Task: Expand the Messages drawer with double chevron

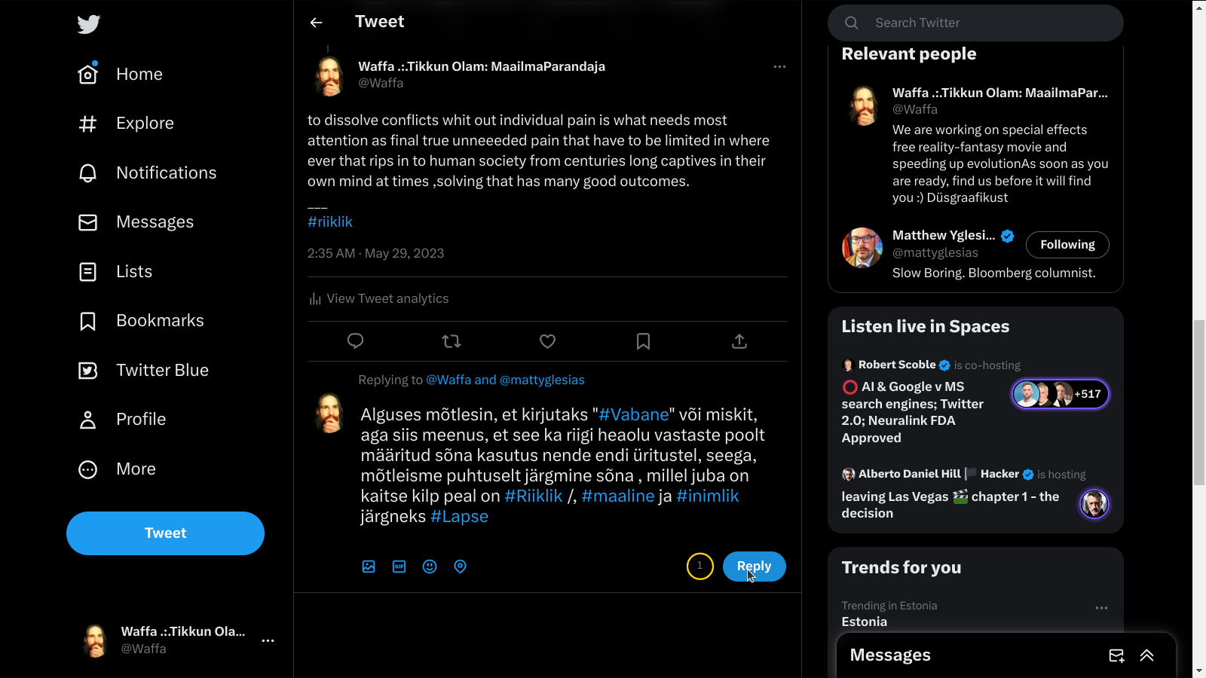Action: tap(1146, 655)
